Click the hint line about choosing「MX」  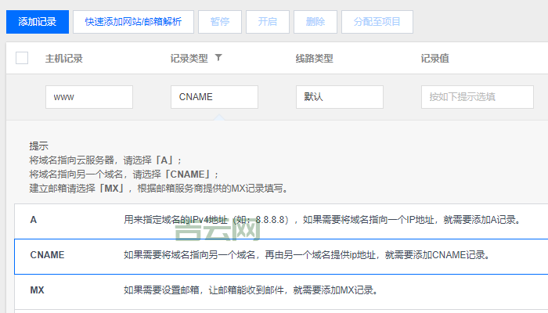159,189
